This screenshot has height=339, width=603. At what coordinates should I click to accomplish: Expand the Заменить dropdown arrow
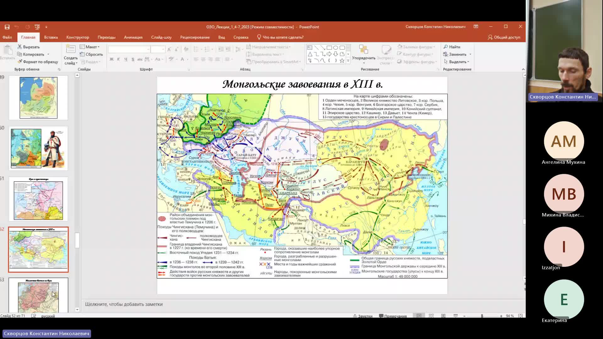pyautogui.click(x=470, y=54)
